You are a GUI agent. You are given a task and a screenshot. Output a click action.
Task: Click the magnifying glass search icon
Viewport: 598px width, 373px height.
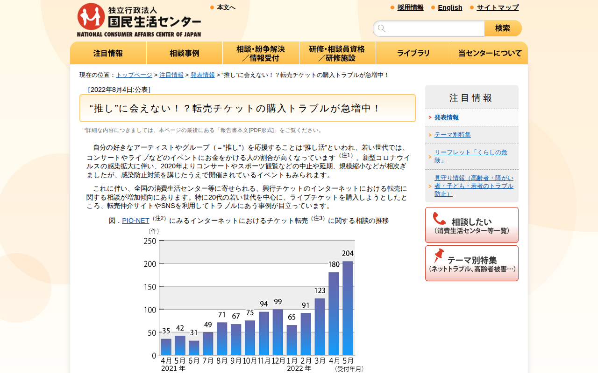[382, 28]
